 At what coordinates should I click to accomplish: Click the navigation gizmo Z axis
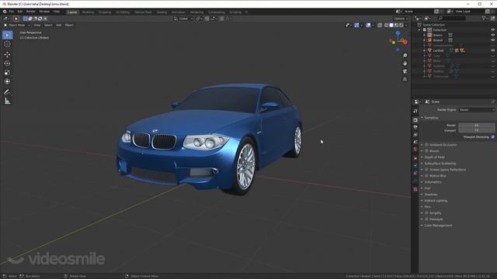click(x=398, y=33)
